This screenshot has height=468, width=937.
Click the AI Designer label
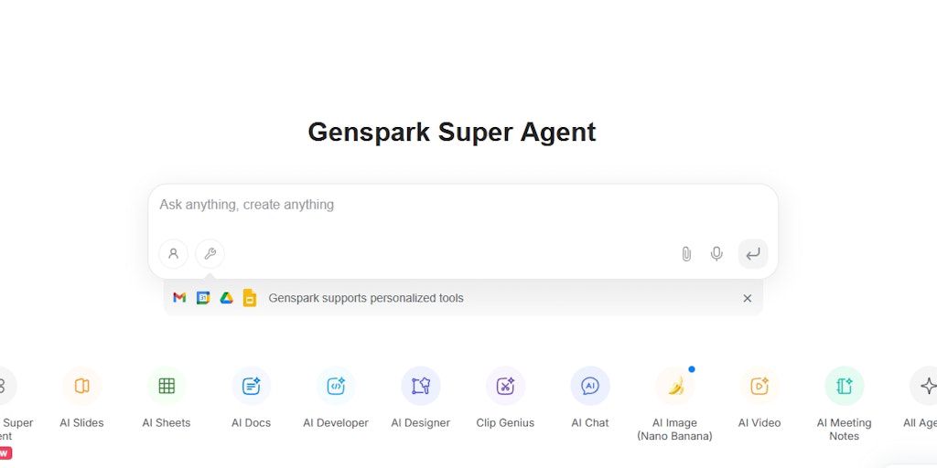[421, 422]
